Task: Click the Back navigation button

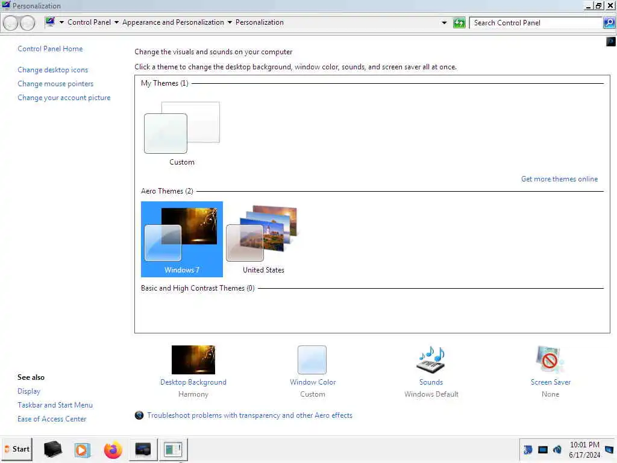Action: (x=11, y=23)
